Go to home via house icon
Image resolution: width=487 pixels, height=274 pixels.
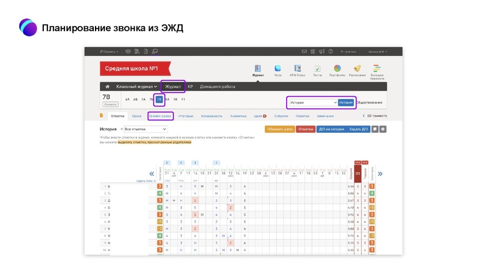(107, 86)
